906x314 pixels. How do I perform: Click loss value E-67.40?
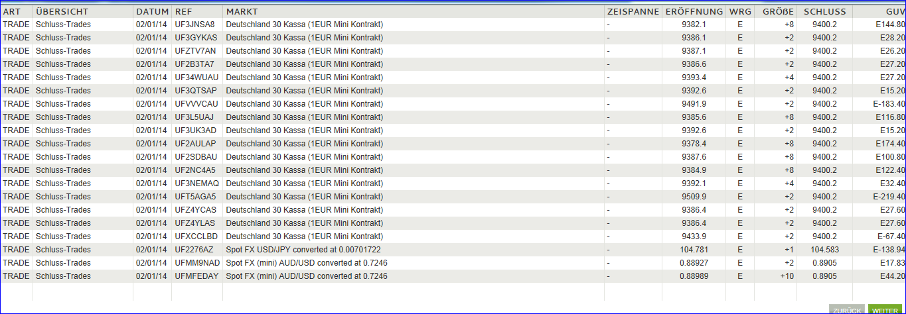point(891,236)
